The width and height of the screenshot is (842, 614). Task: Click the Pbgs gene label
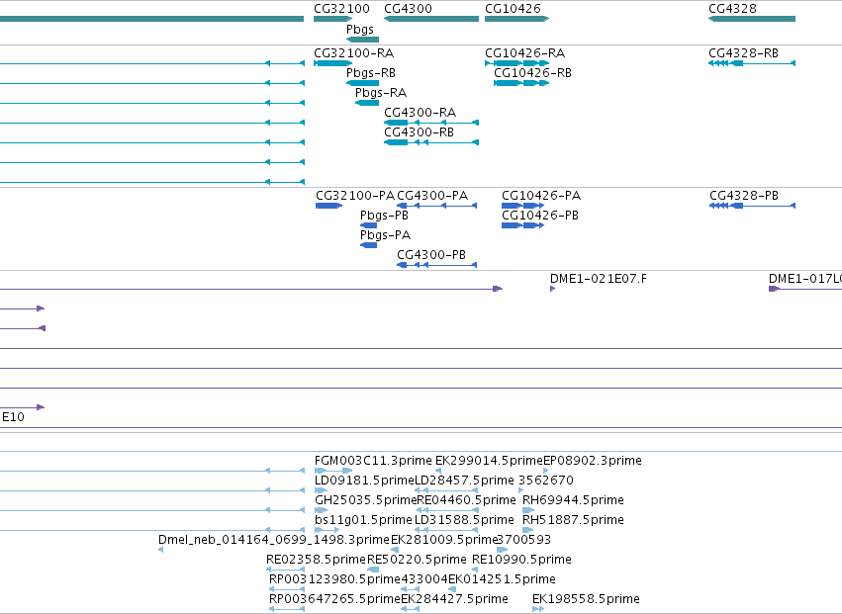pyautogui.click(x=360, y=29)
